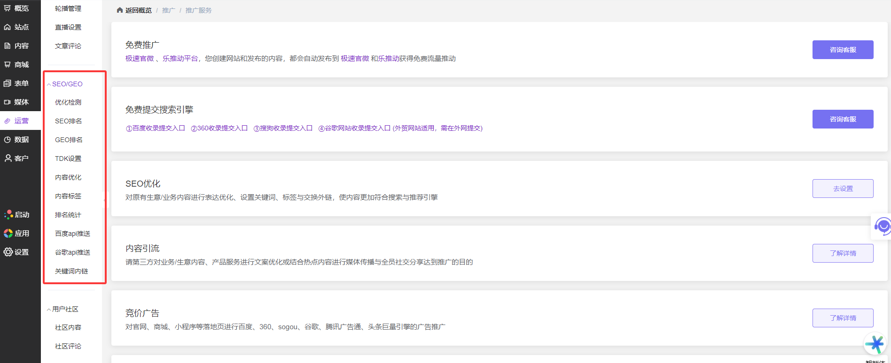This screenshot has height=363, width=891.
Task: Open the customer service headset widget
Action: (883, 227)
